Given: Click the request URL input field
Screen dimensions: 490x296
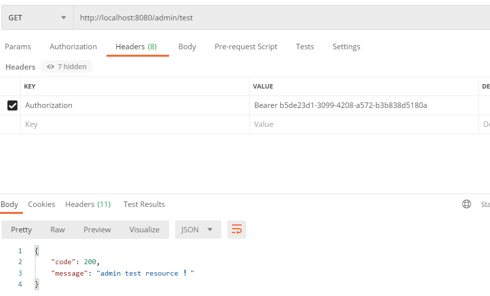Looking at the screenshot, I should point(199,17).
